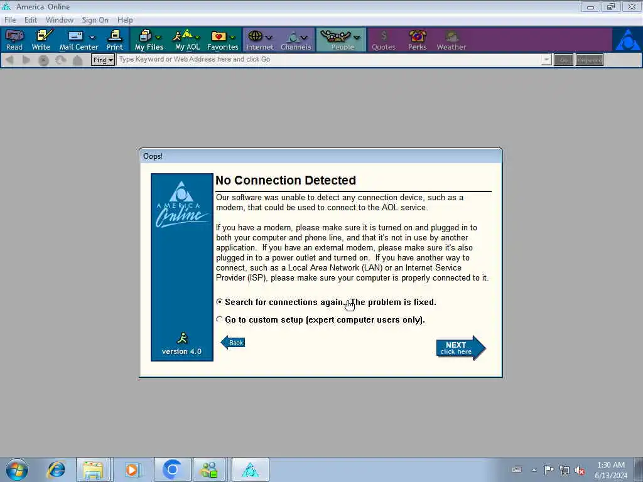Expand the Mail Center dropdown arrow
The width and height of the screenshot is (643, 482).
pos(92,37)
